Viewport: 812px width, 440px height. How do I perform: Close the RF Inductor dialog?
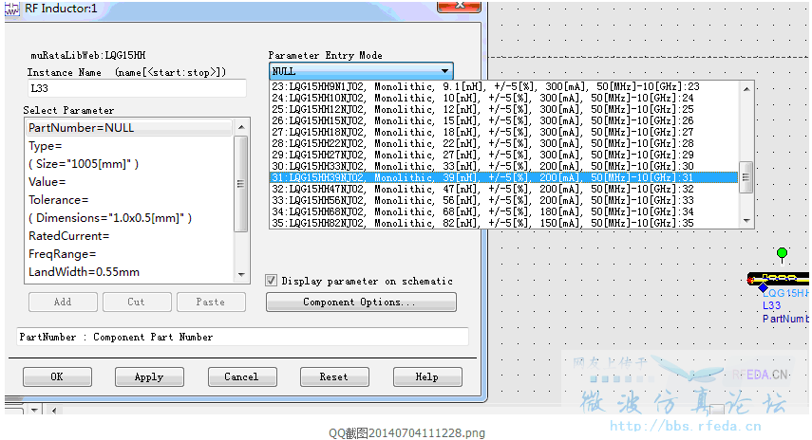[x=459, y=7]
